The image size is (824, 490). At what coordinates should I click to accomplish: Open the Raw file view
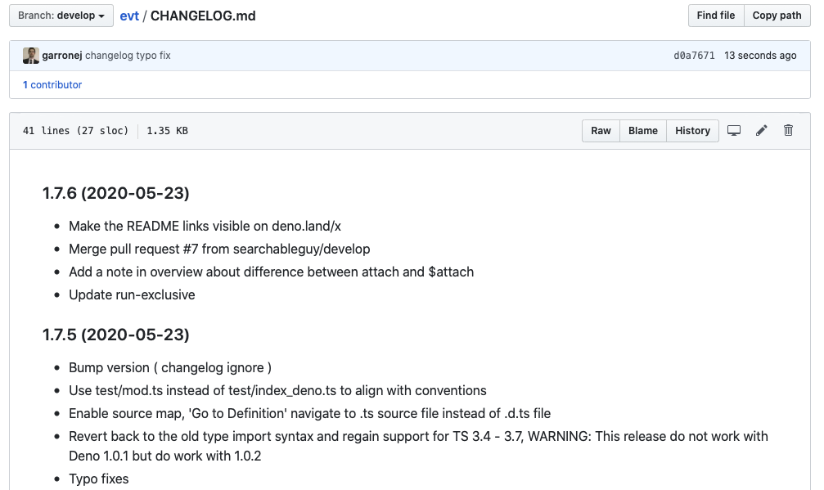tap(601, 131)
